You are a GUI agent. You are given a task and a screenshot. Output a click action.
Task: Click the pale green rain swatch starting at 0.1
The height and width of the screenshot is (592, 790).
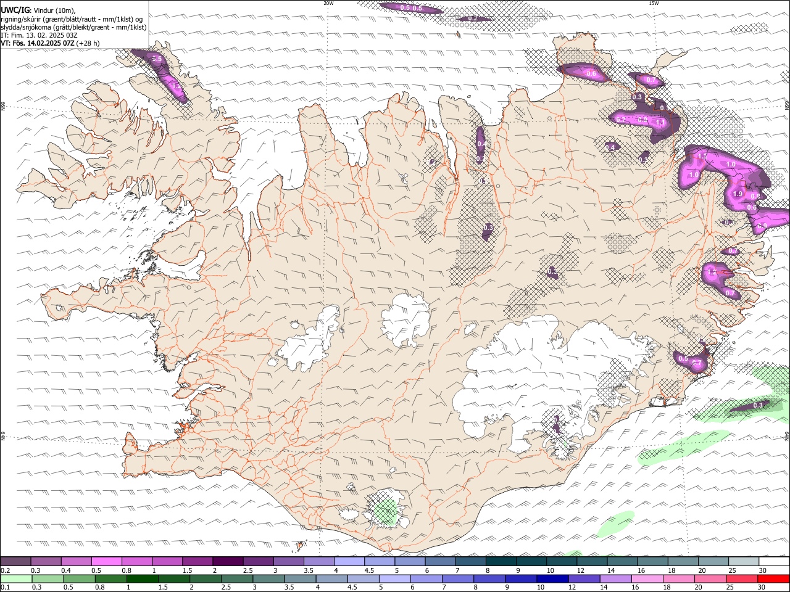[16, 578]
